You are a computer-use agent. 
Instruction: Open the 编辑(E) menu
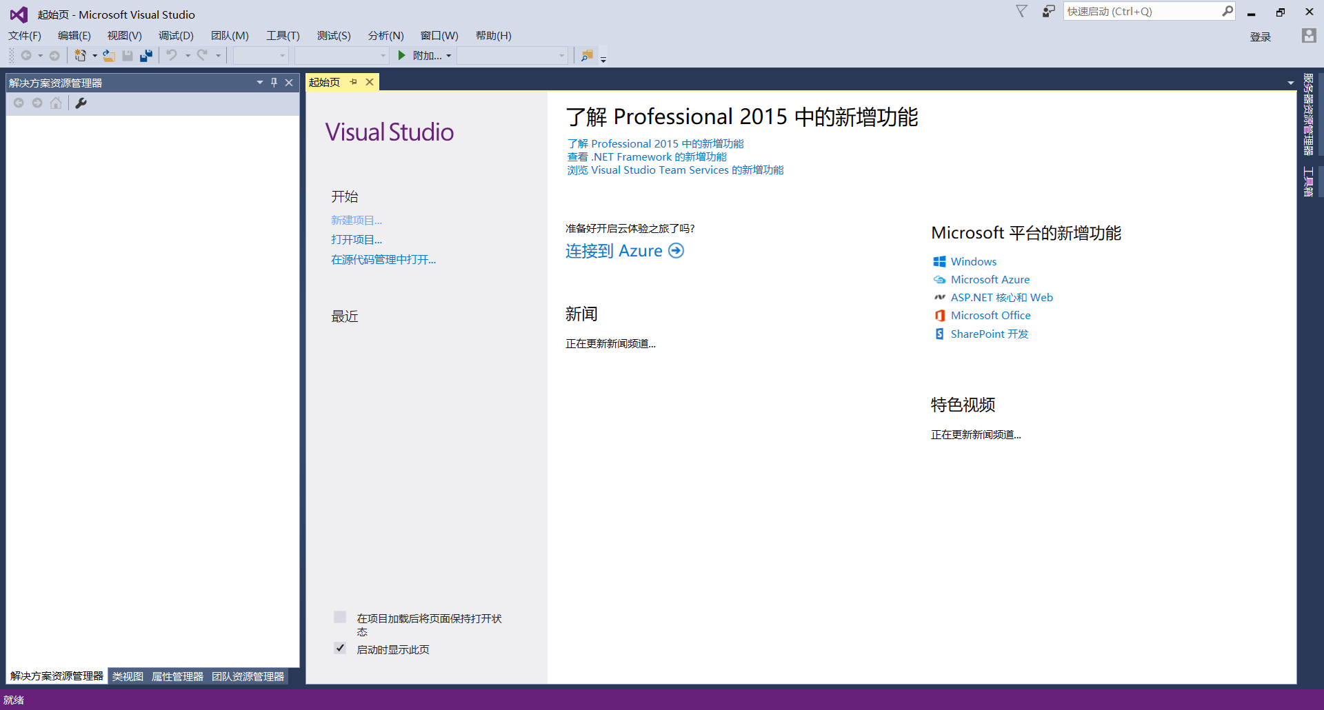[x=74, y=36]
